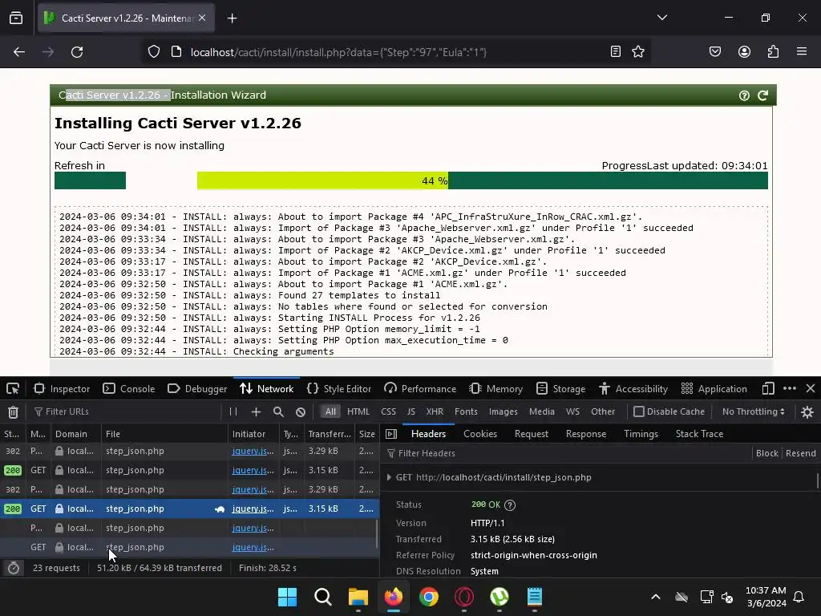
Task: Clear network log with trash icon
Action: [13, 412]
